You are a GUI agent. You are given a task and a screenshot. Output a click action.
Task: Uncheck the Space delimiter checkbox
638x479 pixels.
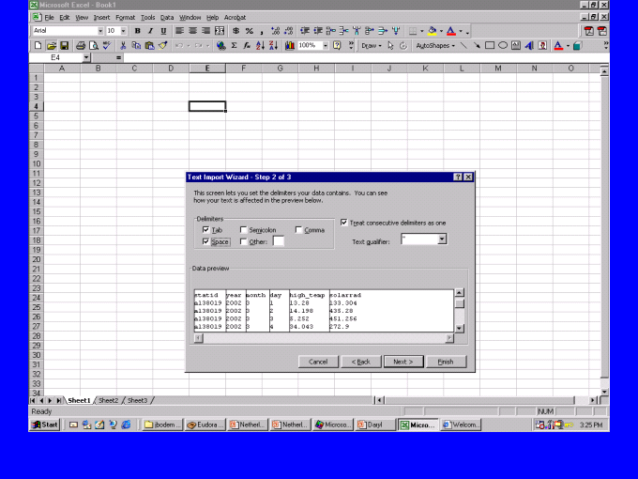pos(205,241)
